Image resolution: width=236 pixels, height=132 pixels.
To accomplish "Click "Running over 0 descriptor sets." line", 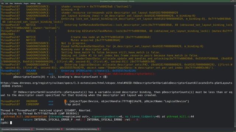I will click(86, 49).
